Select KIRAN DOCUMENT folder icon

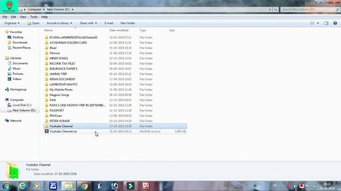click(x=46, y=79)
